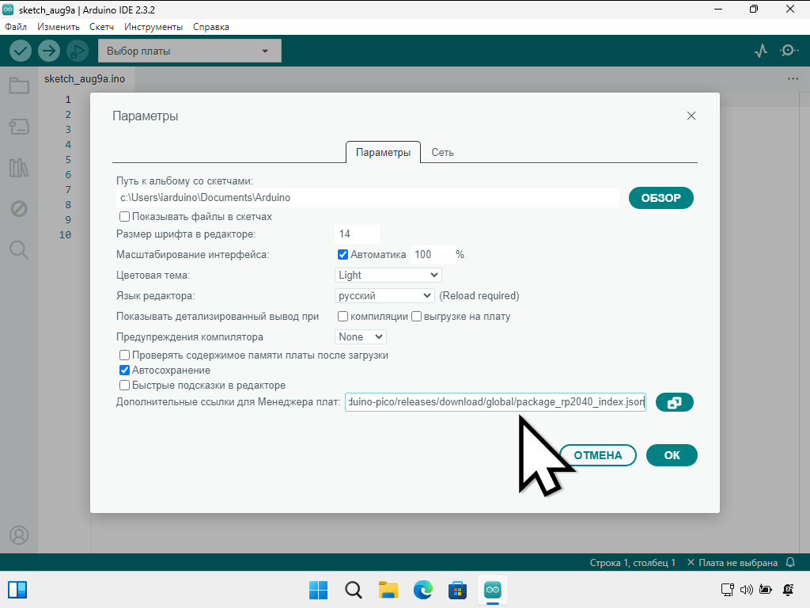Toggle Проверять содержимое памяти платы checkbox
The width and height of the screenshot is (810, 608).
(x=124, y=355)
